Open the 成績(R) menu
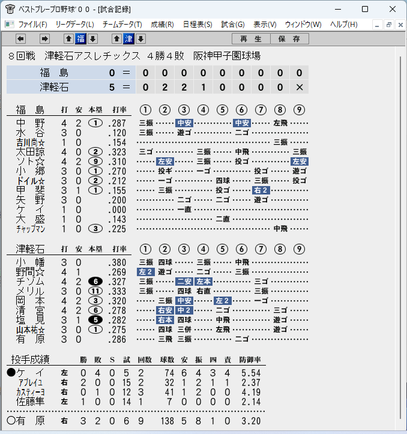 coord(162,25)
